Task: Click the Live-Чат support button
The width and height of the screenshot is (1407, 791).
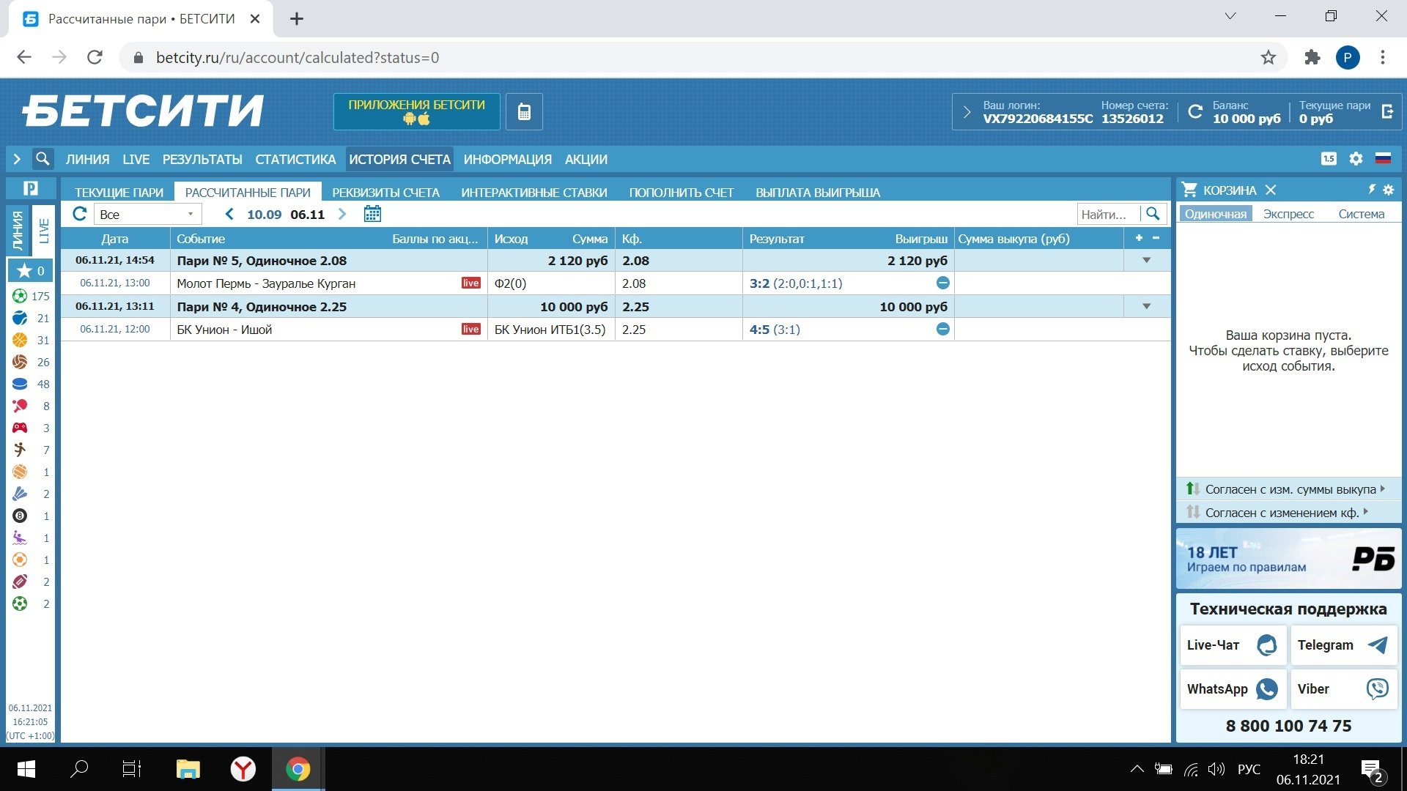Action: pyautogui.click(x=1233, y=645)
